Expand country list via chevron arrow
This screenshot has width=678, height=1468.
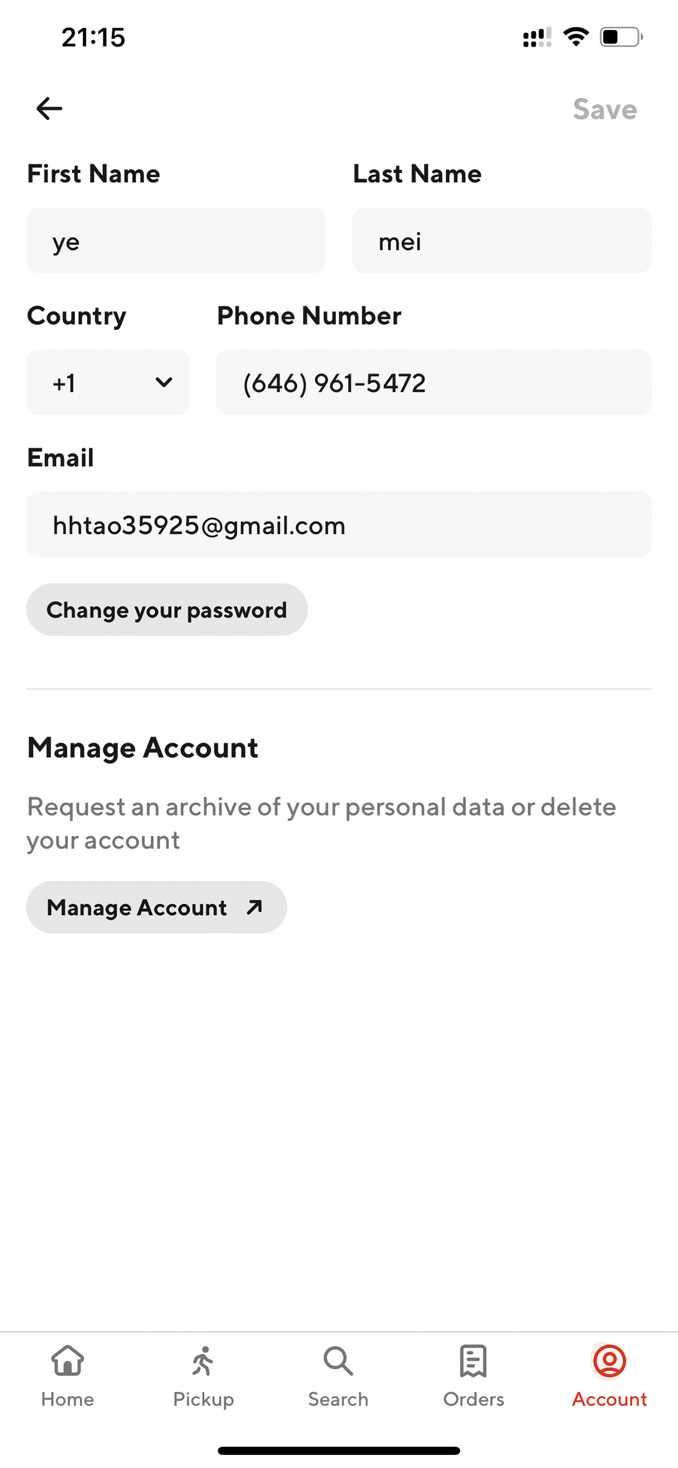[163, 382]
